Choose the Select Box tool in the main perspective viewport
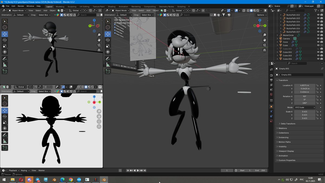 pos(108,21)
